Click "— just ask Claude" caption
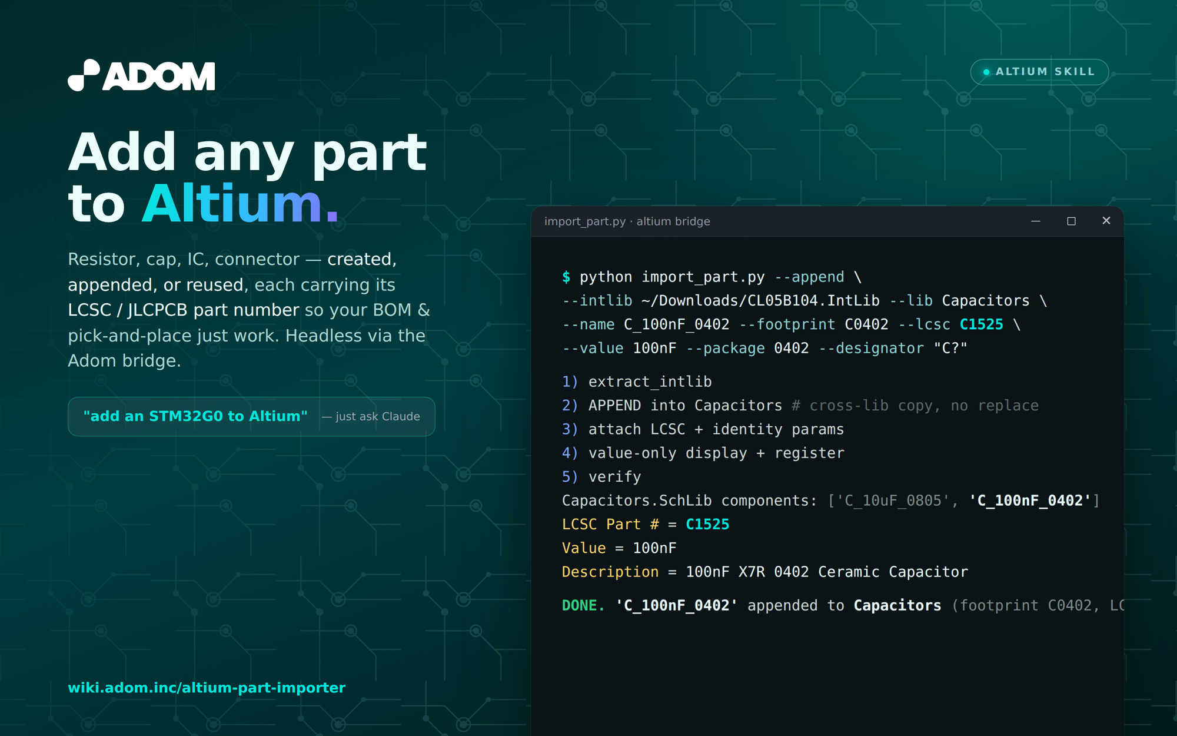The width and height of the screenshot is (1177, 736). click(371, 416)
